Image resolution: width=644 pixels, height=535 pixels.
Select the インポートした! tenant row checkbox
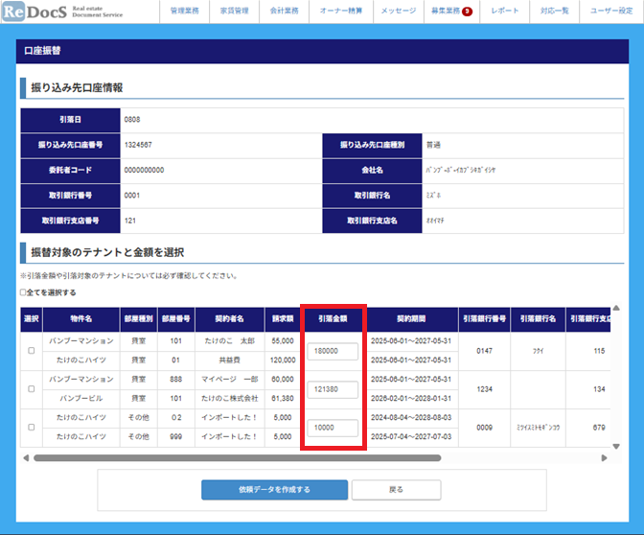[32, 428]
